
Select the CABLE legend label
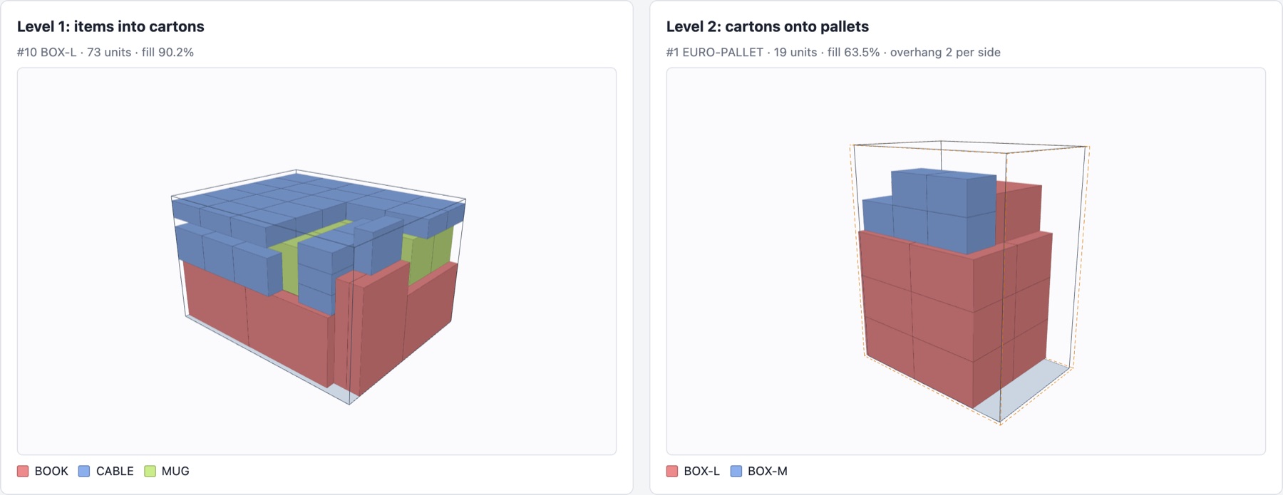(x=115, y=471)
